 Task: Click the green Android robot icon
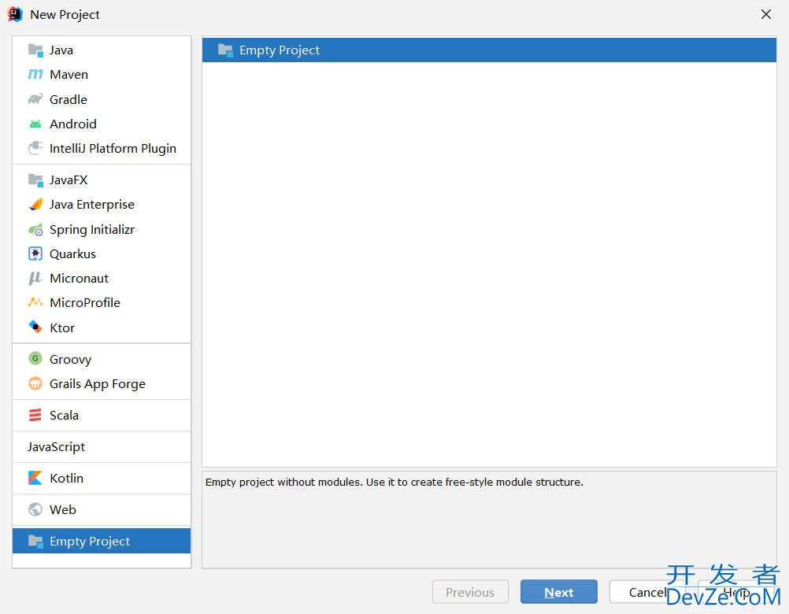click(x=35, y=124)
